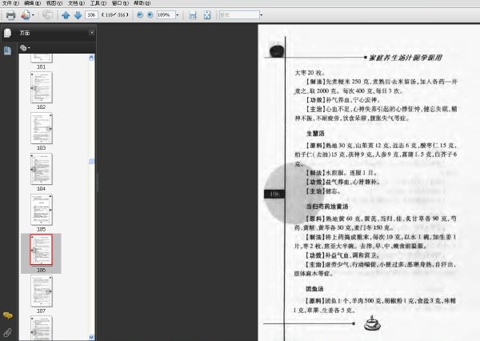
Task: Open the 帮助 menu
Action: pos(142,3)
